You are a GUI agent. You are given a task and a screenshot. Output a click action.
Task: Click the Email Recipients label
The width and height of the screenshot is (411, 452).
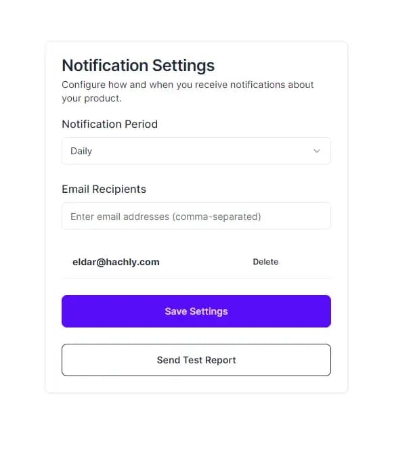104,189
